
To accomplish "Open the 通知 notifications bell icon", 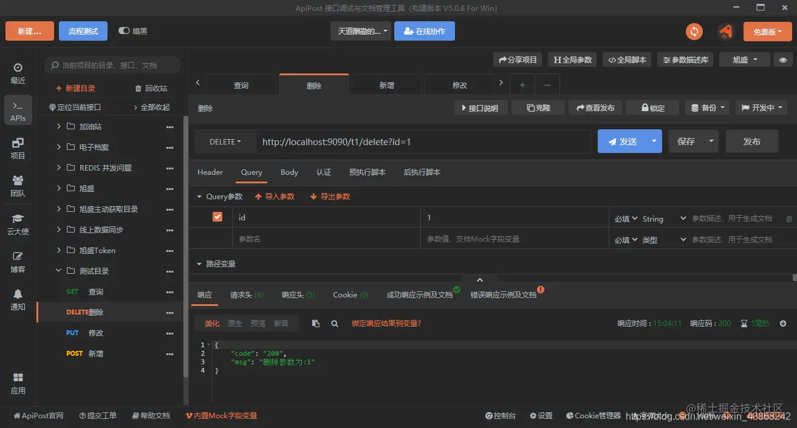I will pyautogui.click(x=18, y=299).
